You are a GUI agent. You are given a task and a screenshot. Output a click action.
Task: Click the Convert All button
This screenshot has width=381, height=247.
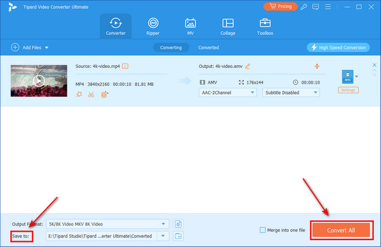(x=341, y=230)
